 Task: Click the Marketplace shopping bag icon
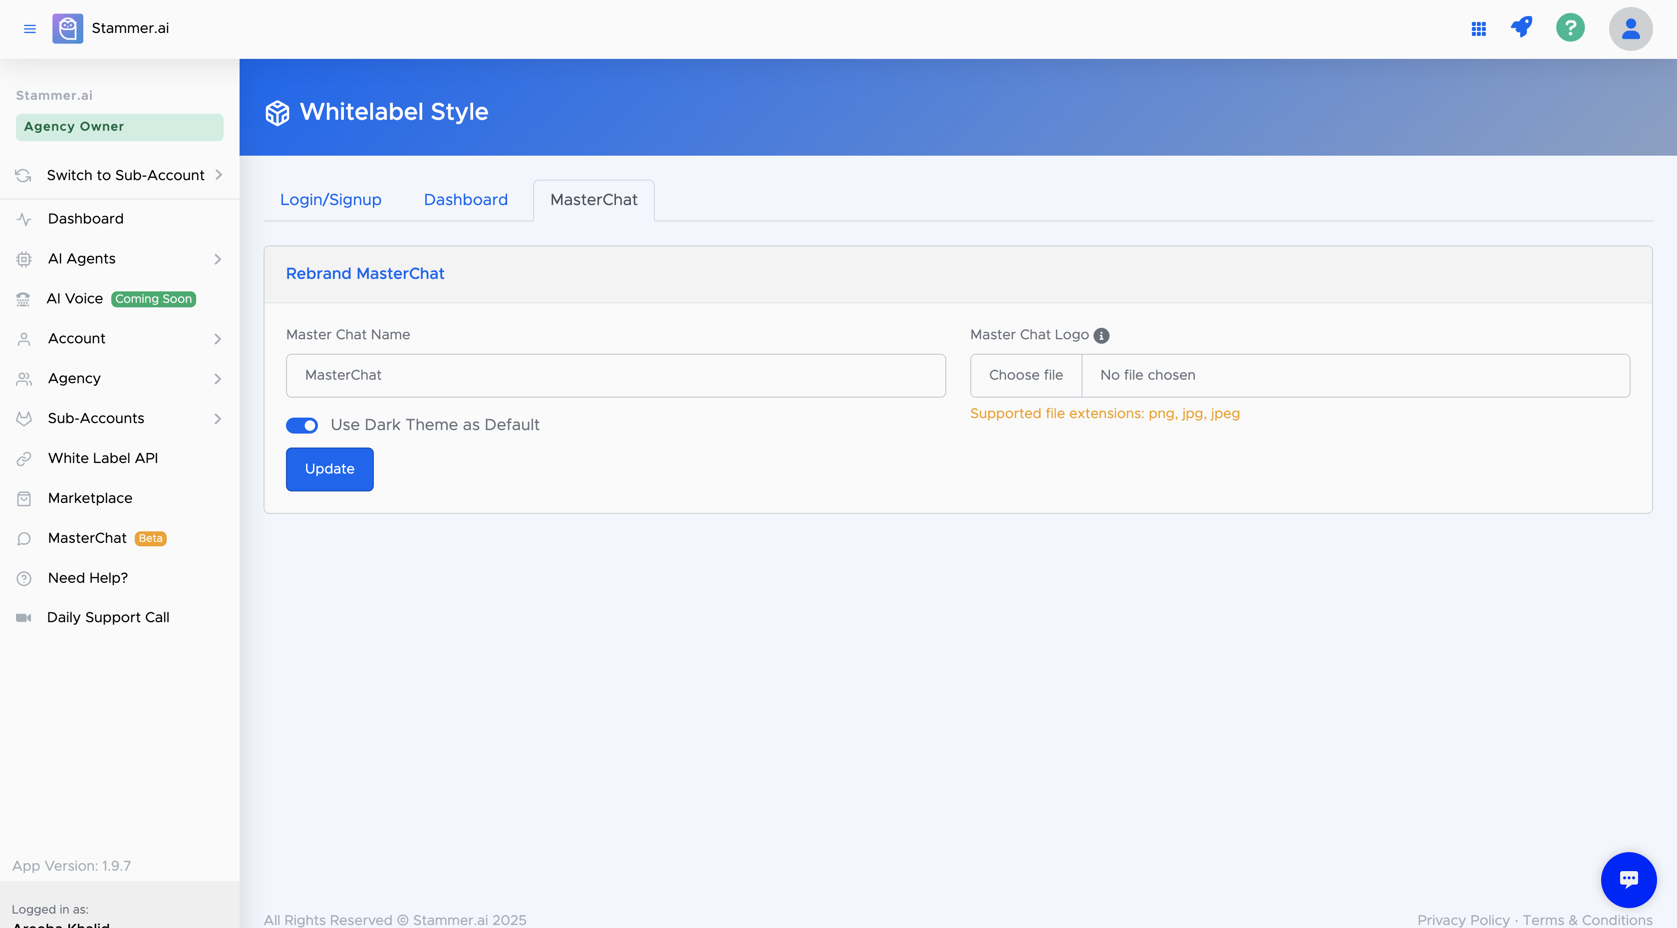(x=24, y=498)
